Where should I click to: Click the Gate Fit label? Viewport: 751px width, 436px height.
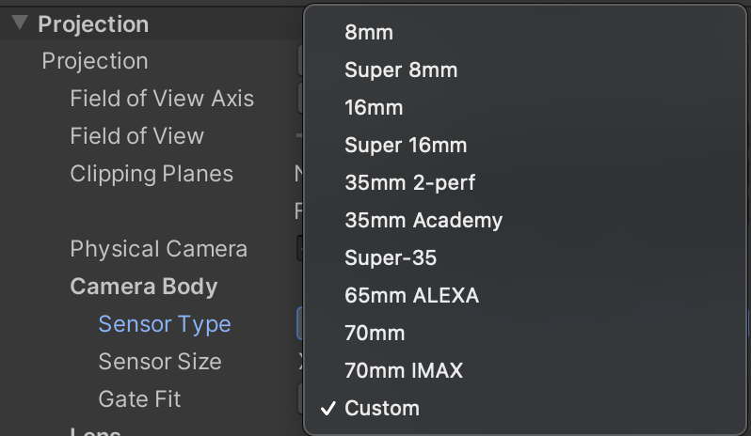point(139,399)
